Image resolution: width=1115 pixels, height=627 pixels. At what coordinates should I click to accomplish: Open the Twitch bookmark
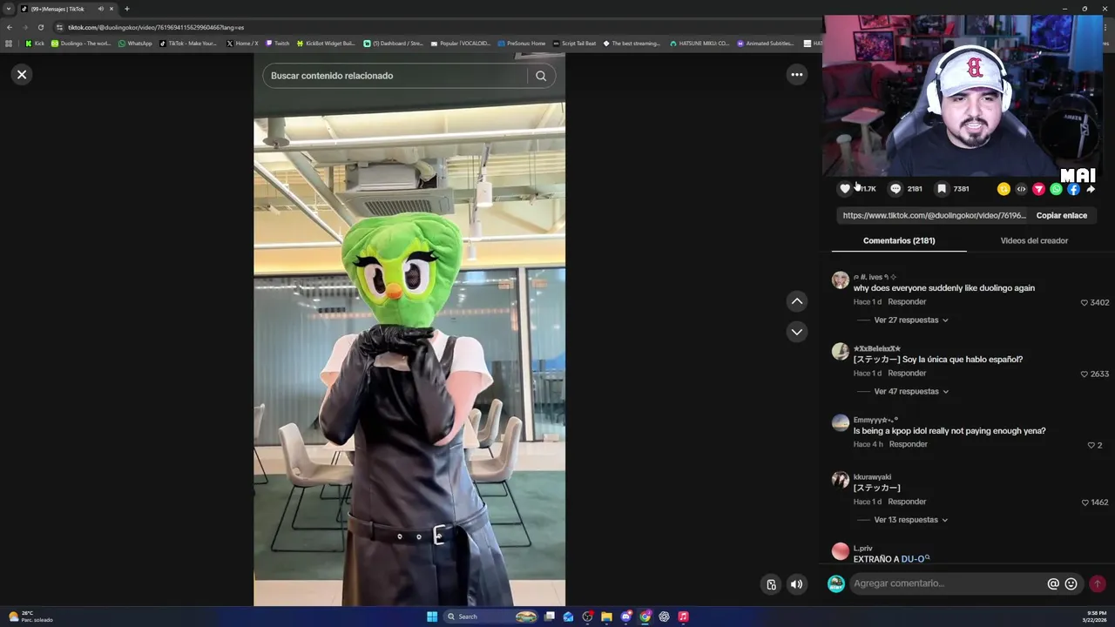pos(278,44)
